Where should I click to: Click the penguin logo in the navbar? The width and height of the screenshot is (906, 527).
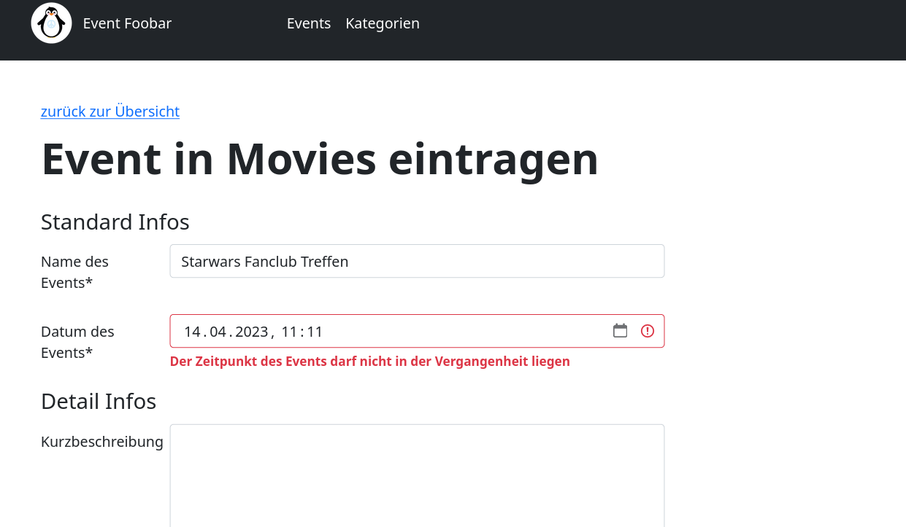[x=50, y=23]
